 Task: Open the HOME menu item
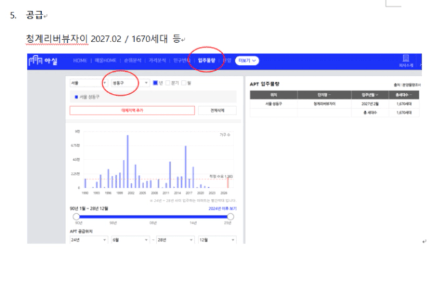point(80,61)
